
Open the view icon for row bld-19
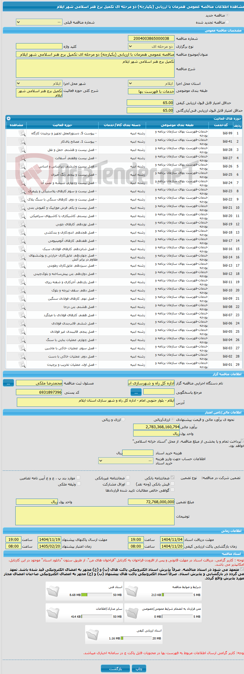tap(22, 224)
